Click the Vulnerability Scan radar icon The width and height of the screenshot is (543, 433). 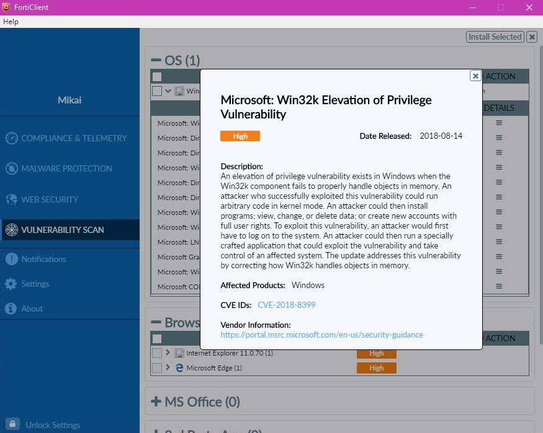click(11, 230)
